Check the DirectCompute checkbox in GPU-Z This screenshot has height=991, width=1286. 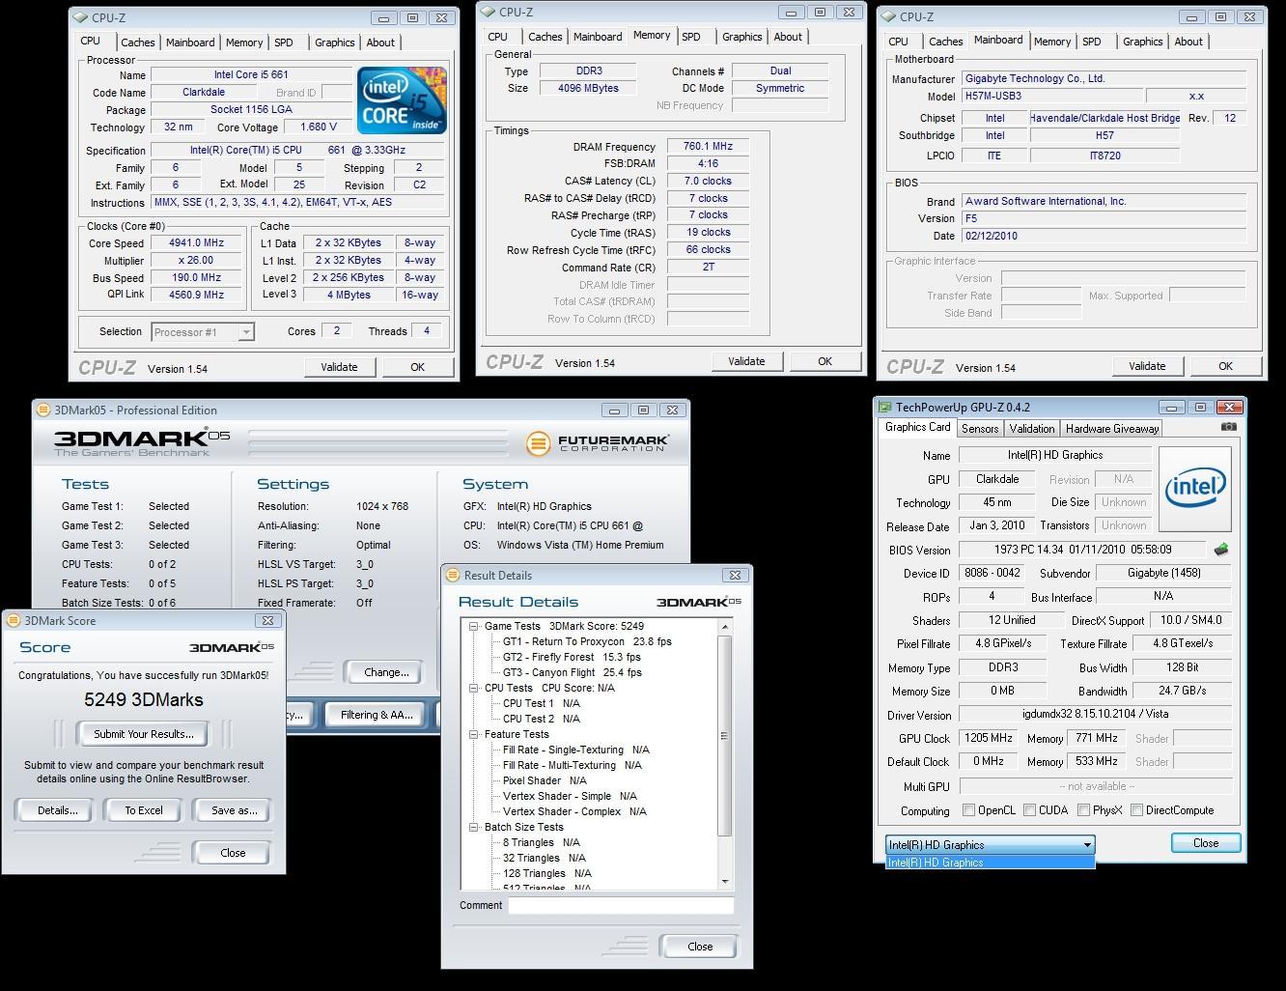coord(1136,810)
